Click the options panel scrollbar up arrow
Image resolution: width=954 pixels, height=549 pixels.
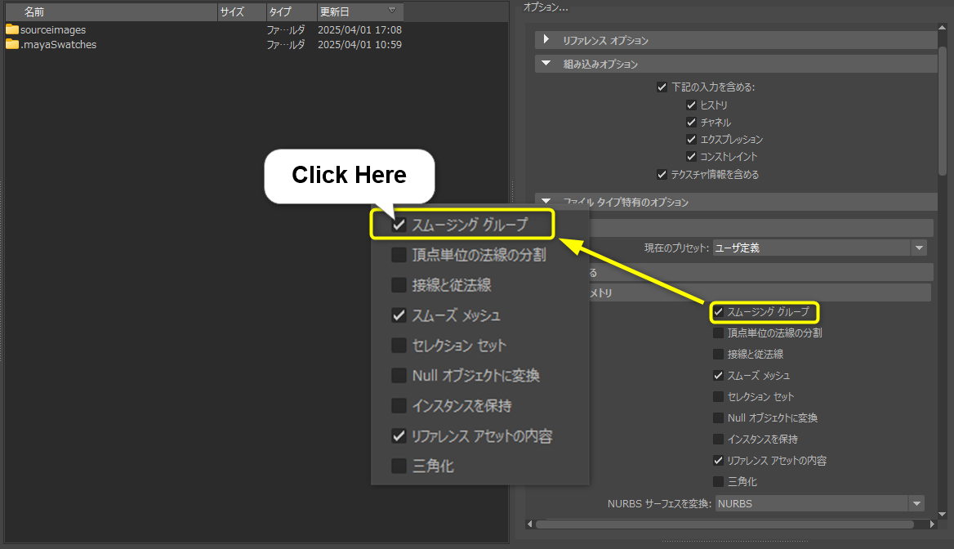(943, 28)
